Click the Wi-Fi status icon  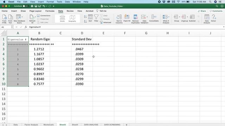click(178, 2)
